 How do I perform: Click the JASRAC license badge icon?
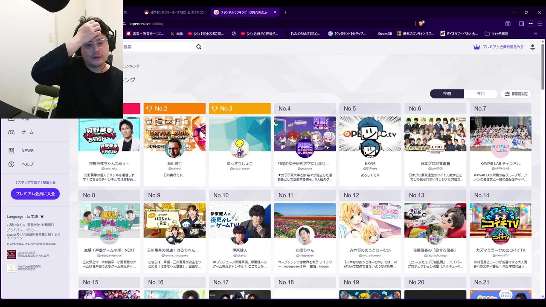pos(11,255)
